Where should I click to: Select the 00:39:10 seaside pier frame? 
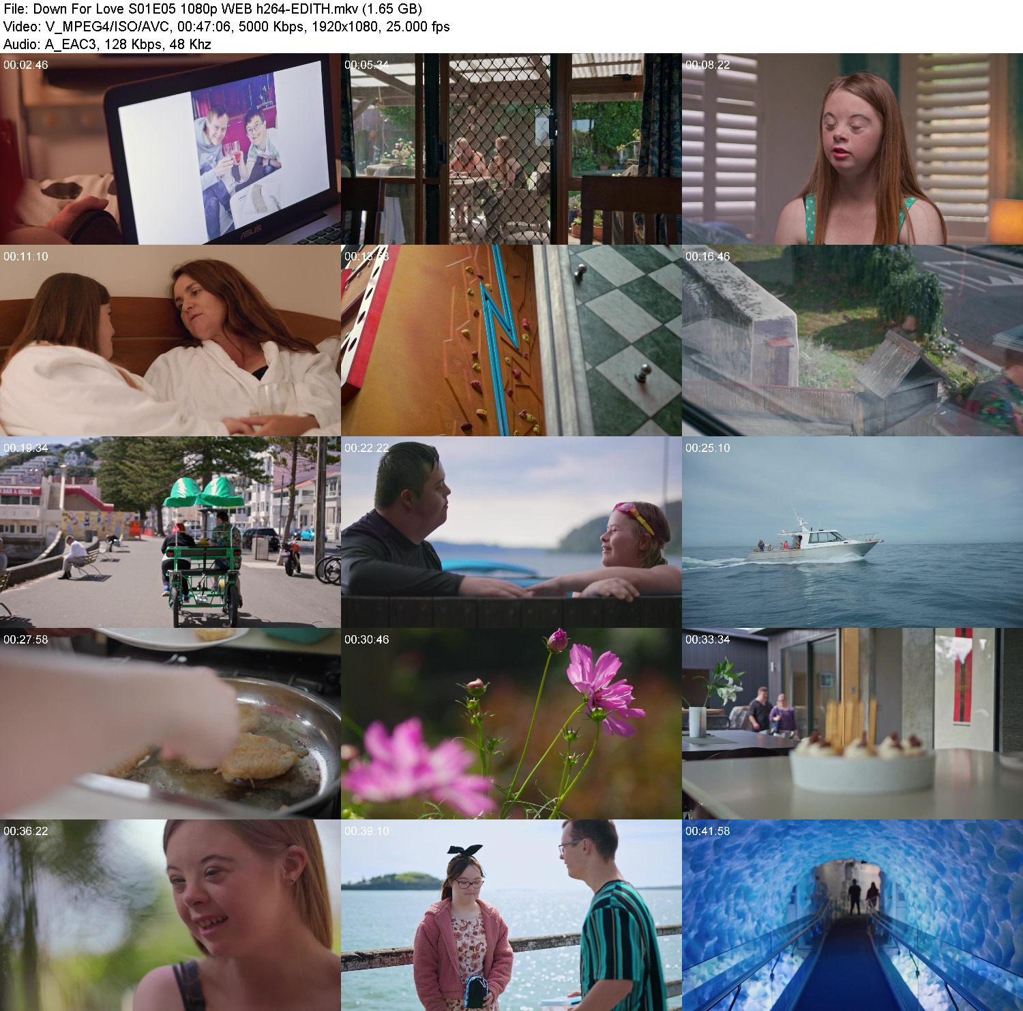coord(512,915)
